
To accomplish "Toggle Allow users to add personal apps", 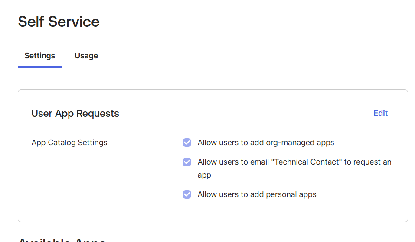I will pyautogui.click(x=187, y=194).
